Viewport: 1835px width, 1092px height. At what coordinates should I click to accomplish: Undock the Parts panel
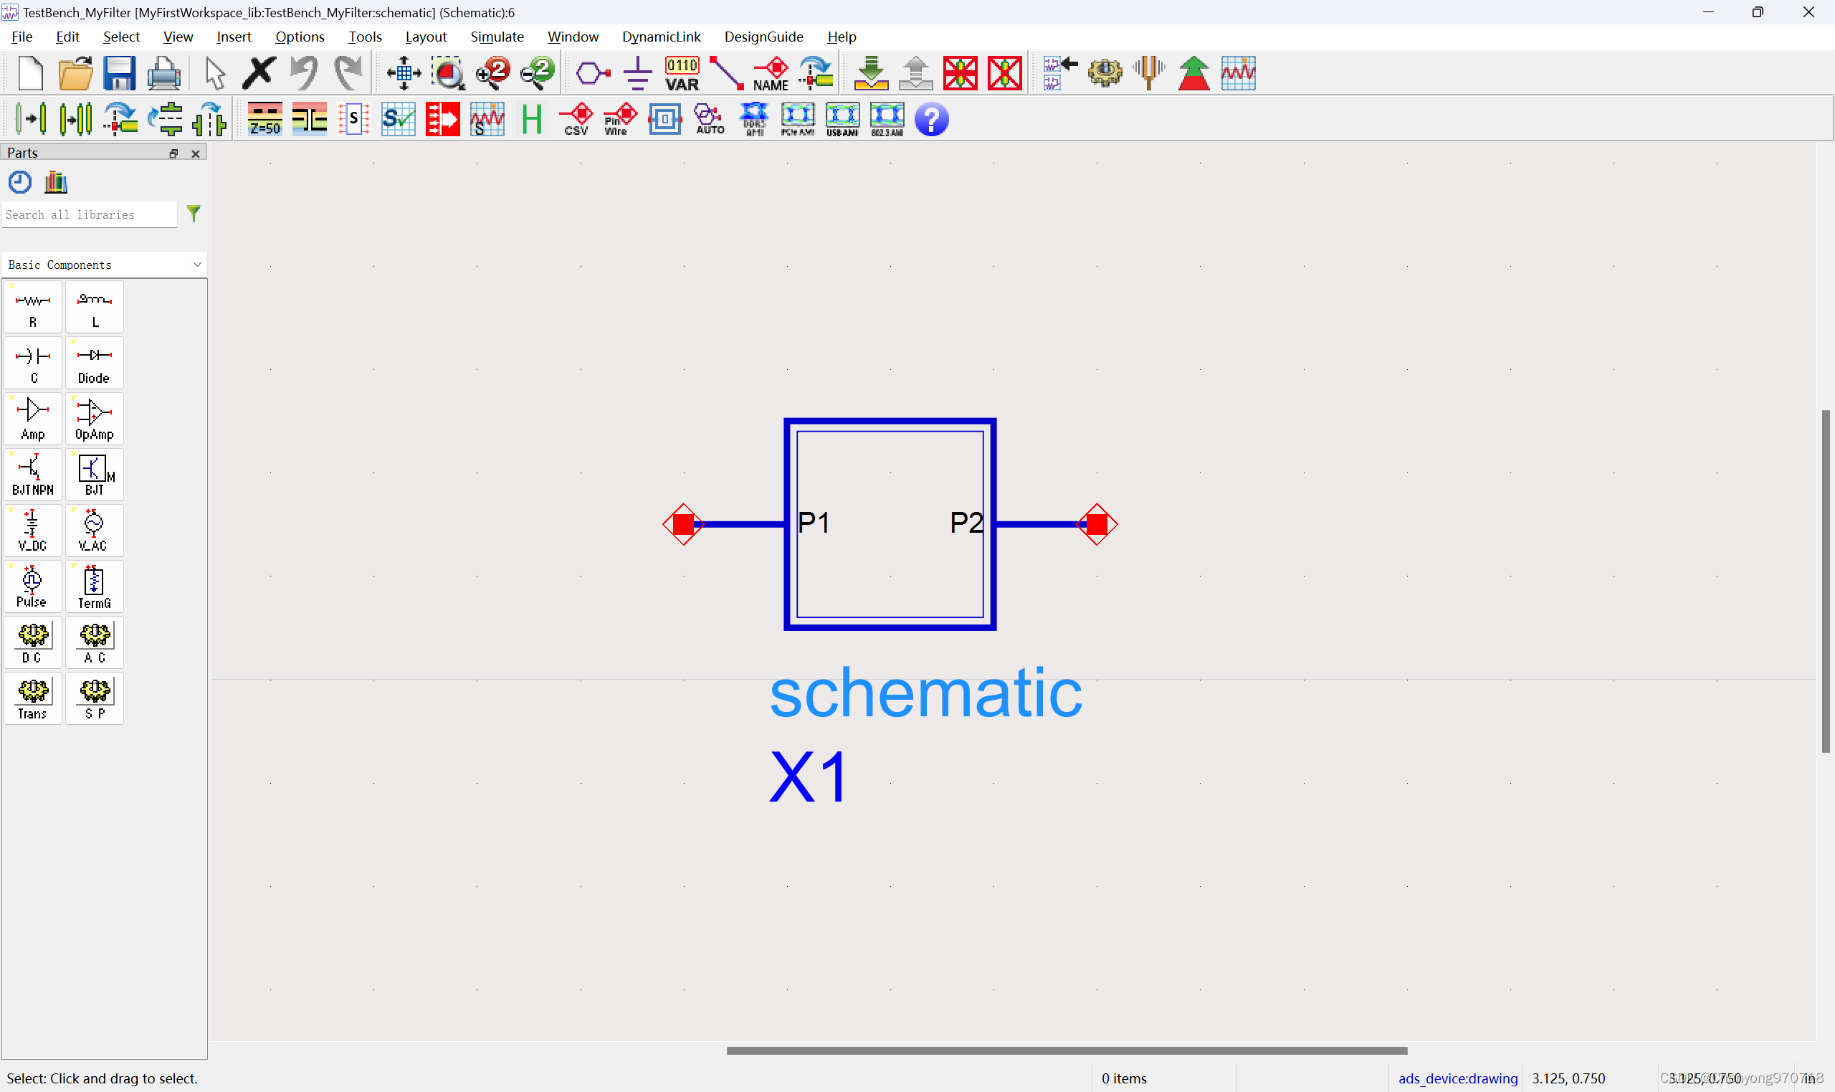(174, 153)
